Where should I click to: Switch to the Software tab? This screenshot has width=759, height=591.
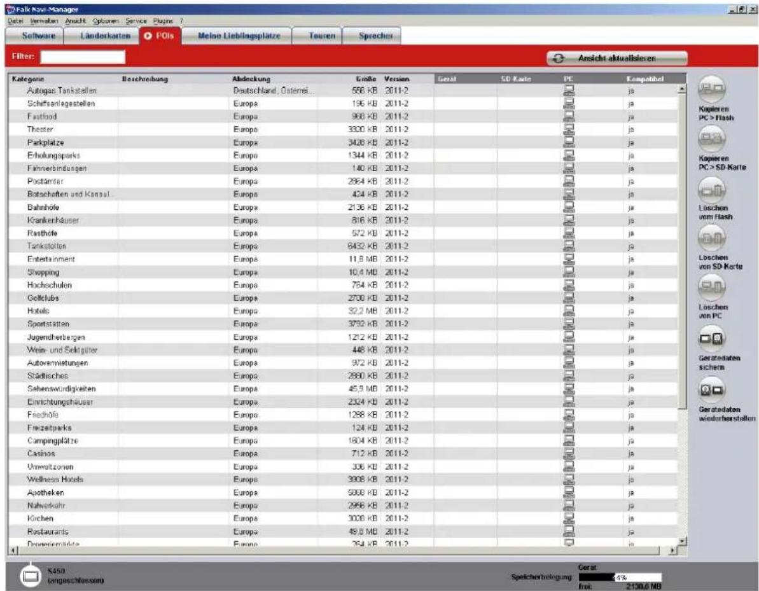(34, 36)
